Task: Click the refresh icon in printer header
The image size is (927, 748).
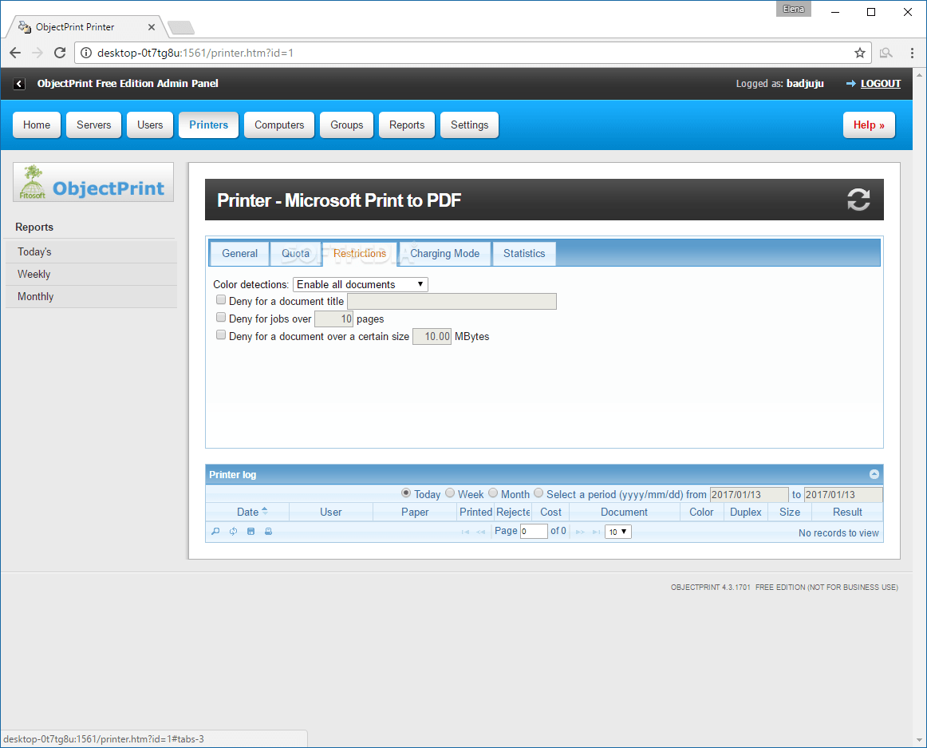Action: point(858,200)
